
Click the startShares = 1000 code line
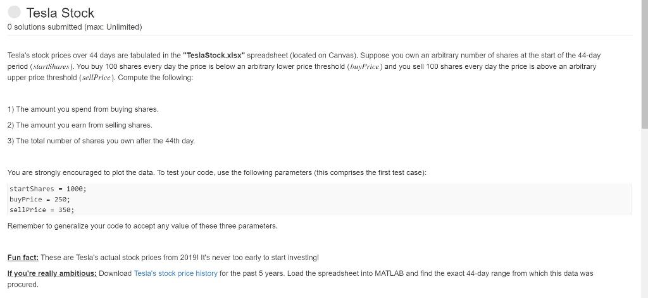pyautogui.click(x=48, y=189)
